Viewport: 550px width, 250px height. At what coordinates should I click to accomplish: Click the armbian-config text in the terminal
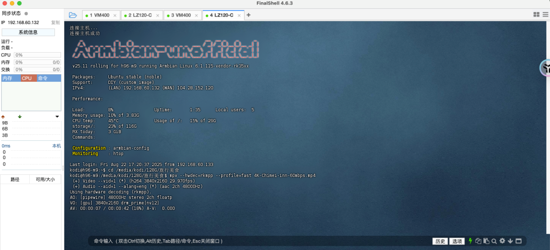[x=131, y=148]
